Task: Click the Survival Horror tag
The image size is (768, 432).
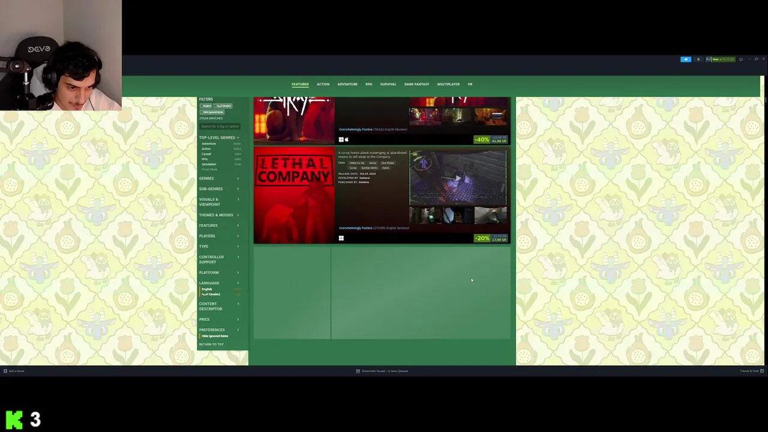Action: [x=369, y=168]
